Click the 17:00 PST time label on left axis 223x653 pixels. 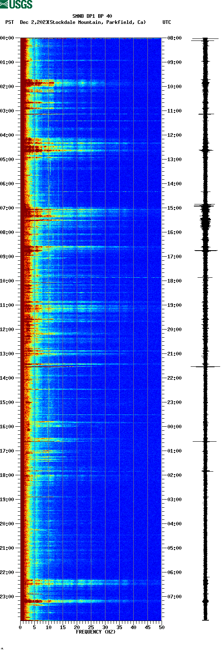coord(7,451)
